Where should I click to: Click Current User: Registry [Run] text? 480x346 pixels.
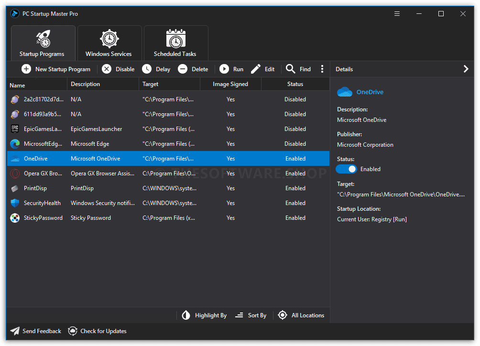click(x=372, y=219)
